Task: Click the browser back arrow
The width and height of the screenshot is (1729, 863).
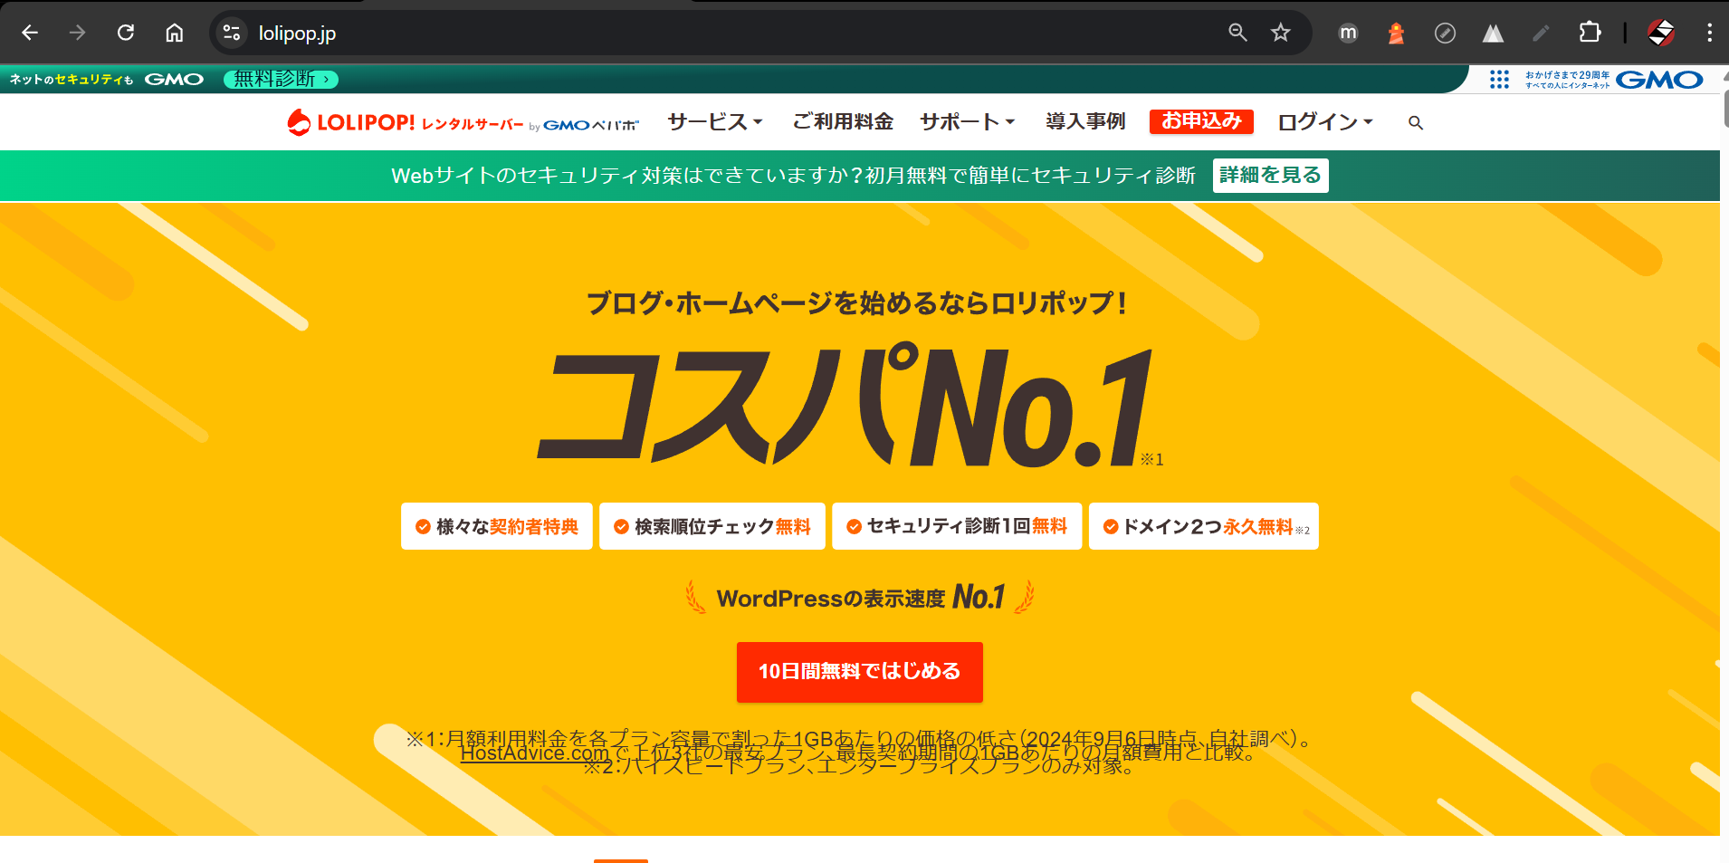Action: [30, 34]
